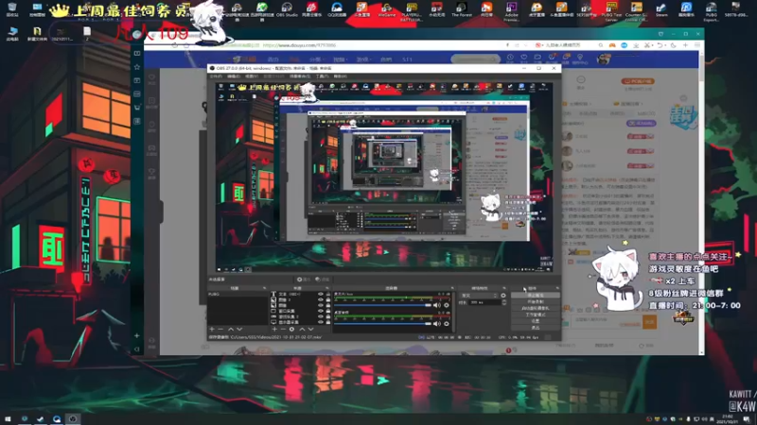Open OBS 工具 menu
The height and width of the screenshot is (425, 757).
pyautogui.click(x=321, y=76)
